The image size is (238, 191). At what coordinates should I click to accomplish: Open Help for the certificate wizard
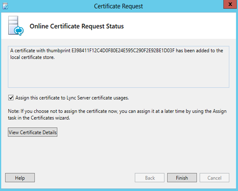(20, 178)
